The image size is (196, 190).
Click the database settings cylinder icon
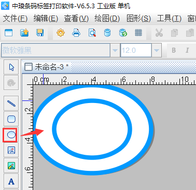[107, 33]
